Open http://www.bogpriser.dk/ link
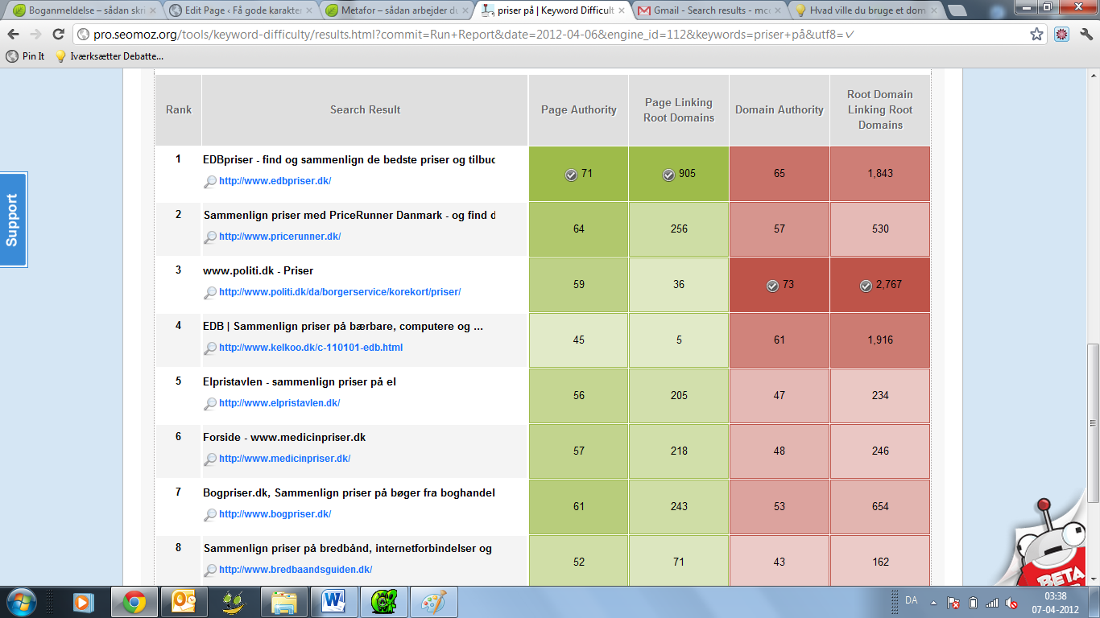 (x=275, y=514)
